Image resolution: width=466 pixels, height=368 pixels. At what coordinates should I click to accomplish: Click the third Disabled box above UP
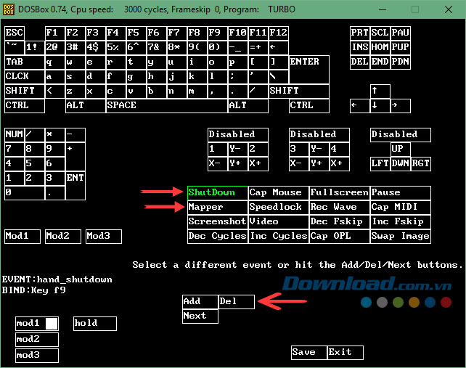click(x=401, y=135)
